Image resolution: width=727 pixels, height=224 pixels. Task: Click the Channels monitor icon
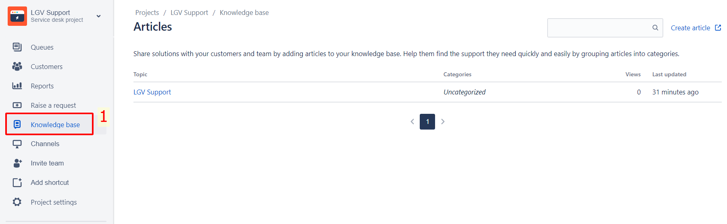[17, 144]
